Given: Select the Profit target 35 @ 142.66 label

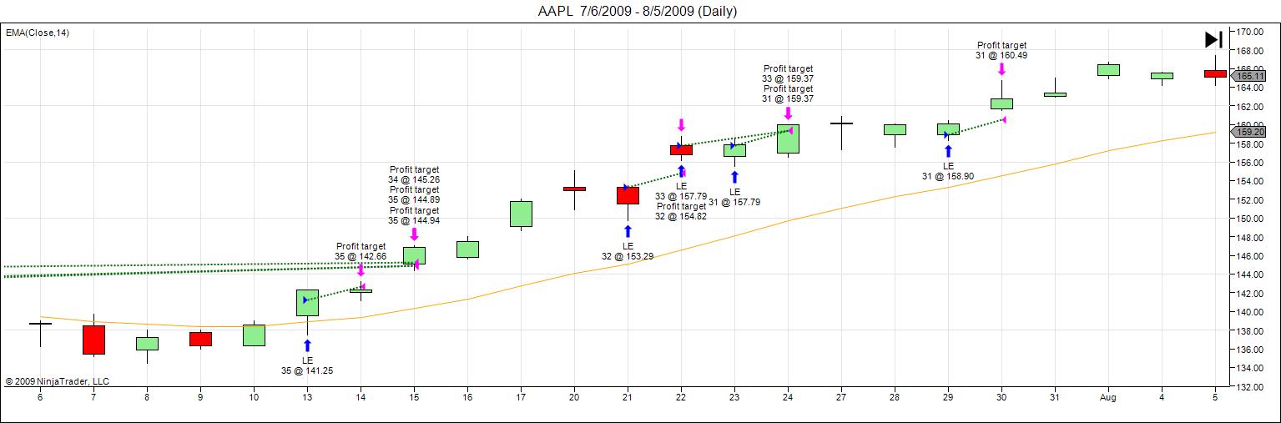Looking at the screenshot, I should (361, 251).
